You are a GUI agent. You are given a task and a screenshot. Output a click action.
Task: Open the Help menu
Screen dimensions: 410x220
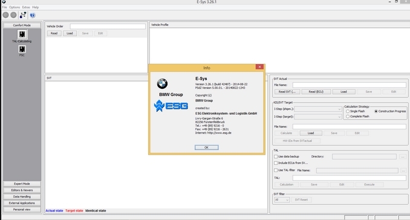coord(35,7)
